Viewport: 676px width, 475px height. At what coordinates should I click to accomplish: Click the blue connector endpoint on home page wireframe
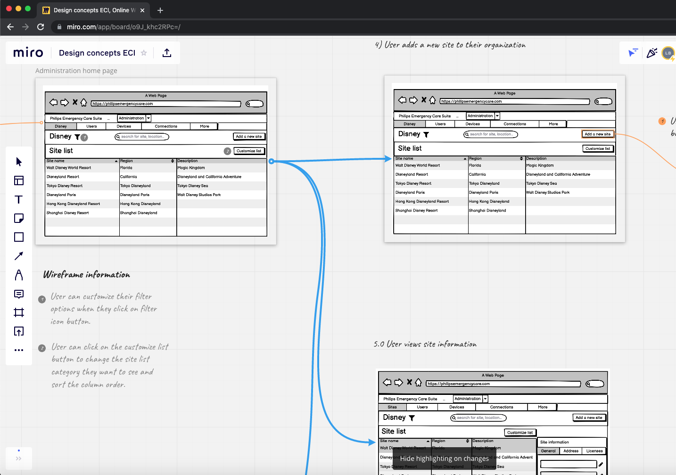point(271,161)
